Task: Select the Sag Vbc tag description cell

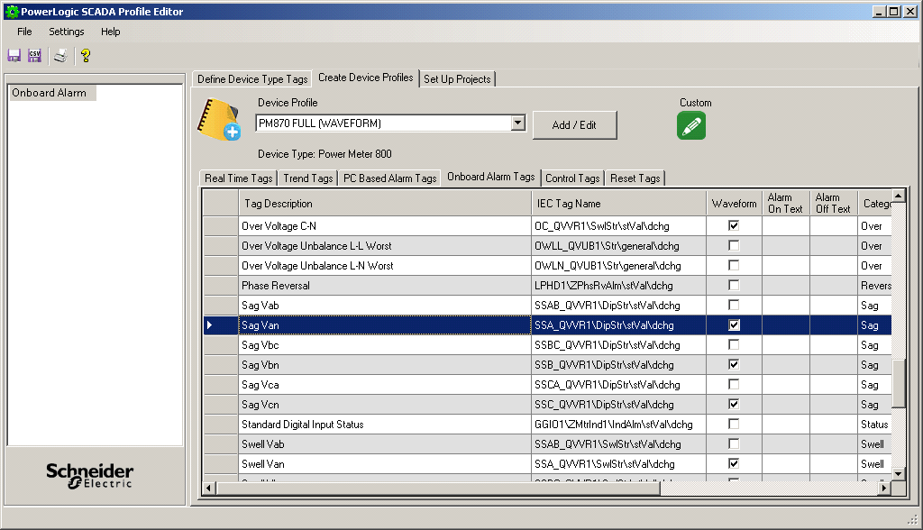Action: (x=385, y=345)
